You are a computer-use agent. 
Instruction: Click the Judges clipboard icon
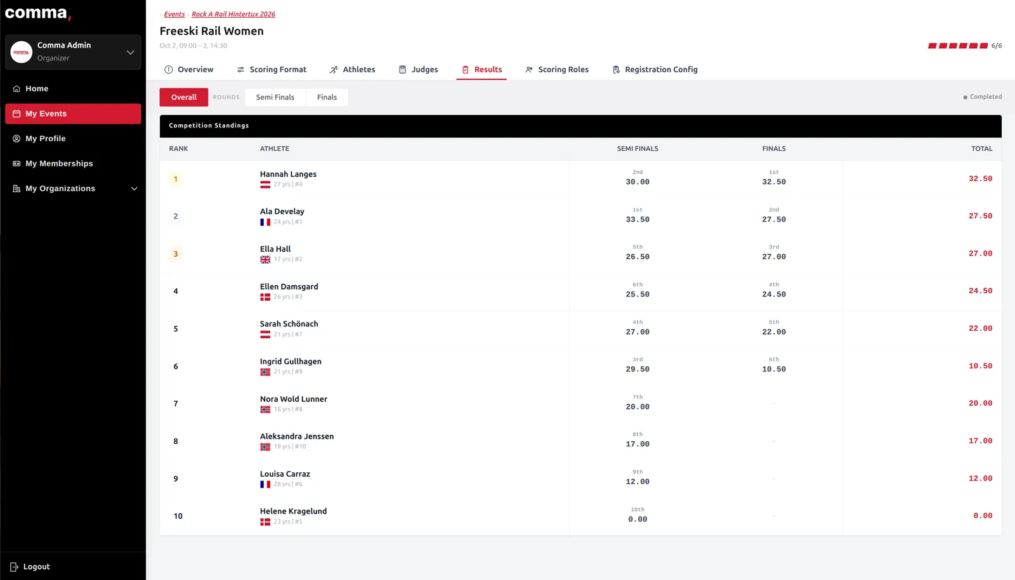pyautogui.click(x=402, y=70)
